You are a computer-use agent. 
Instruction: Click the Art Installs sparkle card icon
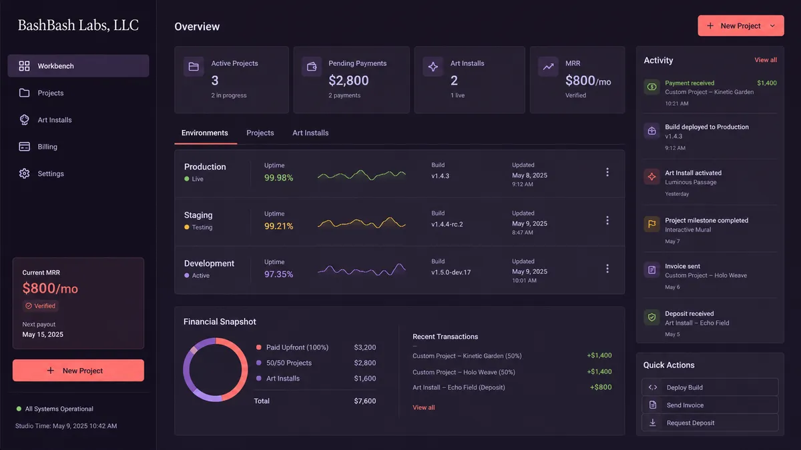tap(433, 67)
